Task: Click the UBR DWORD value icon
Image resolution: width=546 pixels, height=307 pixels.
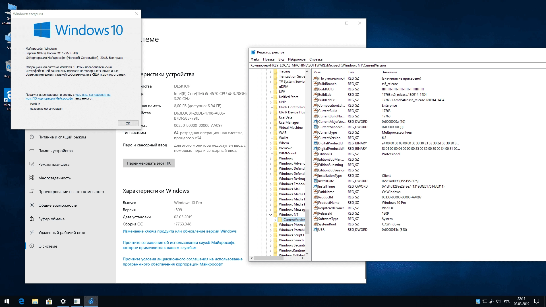Action: (x=315, y=229)
